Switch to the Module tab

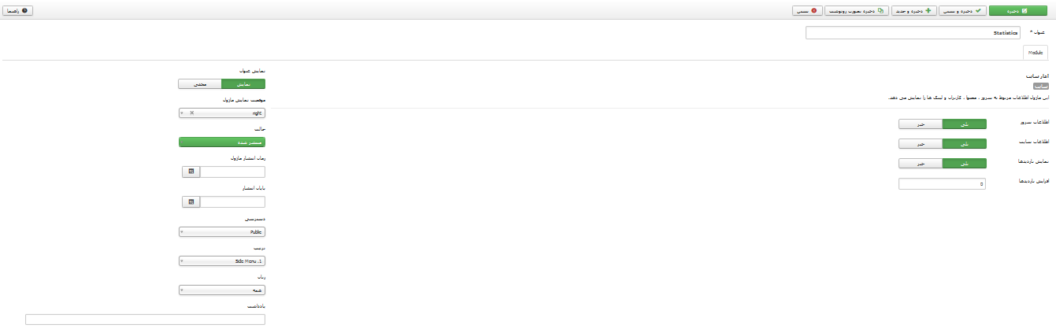tap(1035, 52)
